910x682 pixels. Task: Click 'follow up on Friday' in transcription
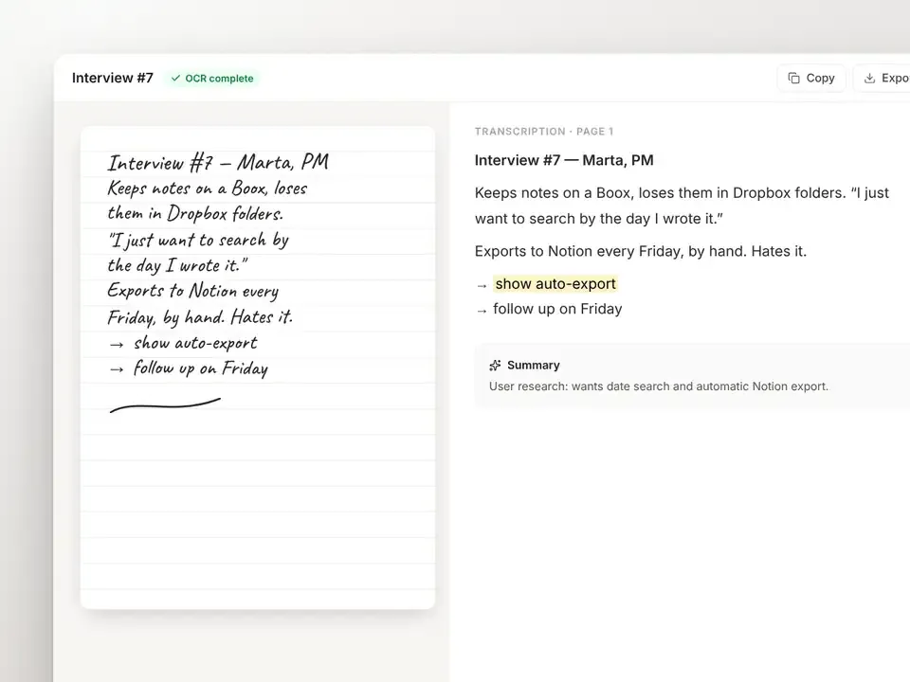[557, 309]
